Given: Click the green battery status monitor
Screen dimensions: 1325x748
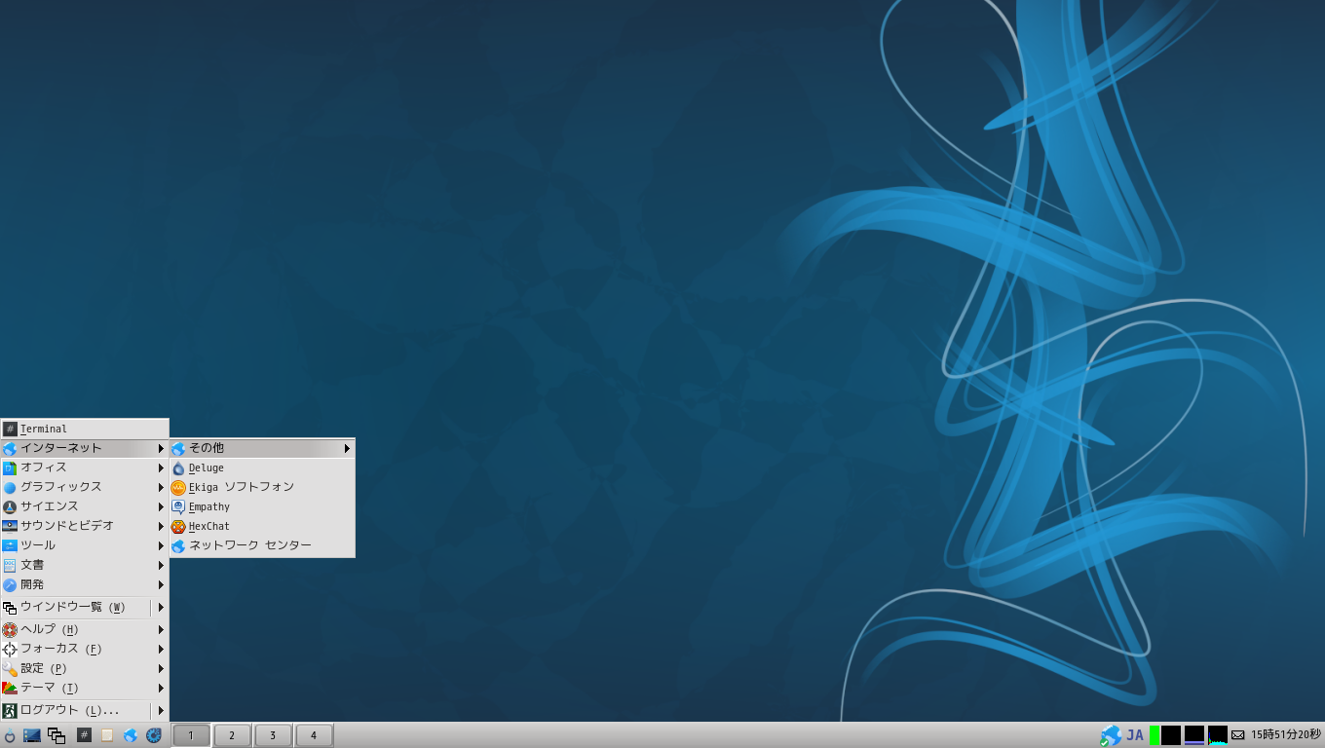Looking at the screenshot, I should 1154,735.
